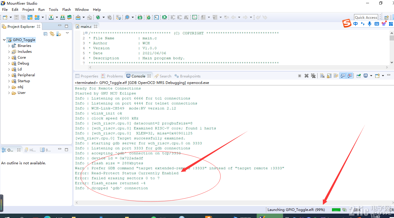The height and width of the screenshot is (218, 394).
Task: Click the magnifier Search toolbar icon
Action: click(x=127, y=18)
